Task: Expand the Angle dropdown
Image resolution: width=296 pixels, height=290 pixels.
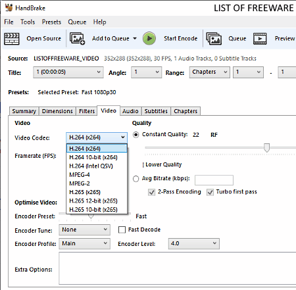Action: (x=146, y=72)
